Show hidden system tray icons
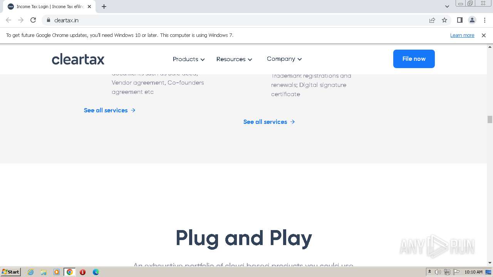 point(429,272)
